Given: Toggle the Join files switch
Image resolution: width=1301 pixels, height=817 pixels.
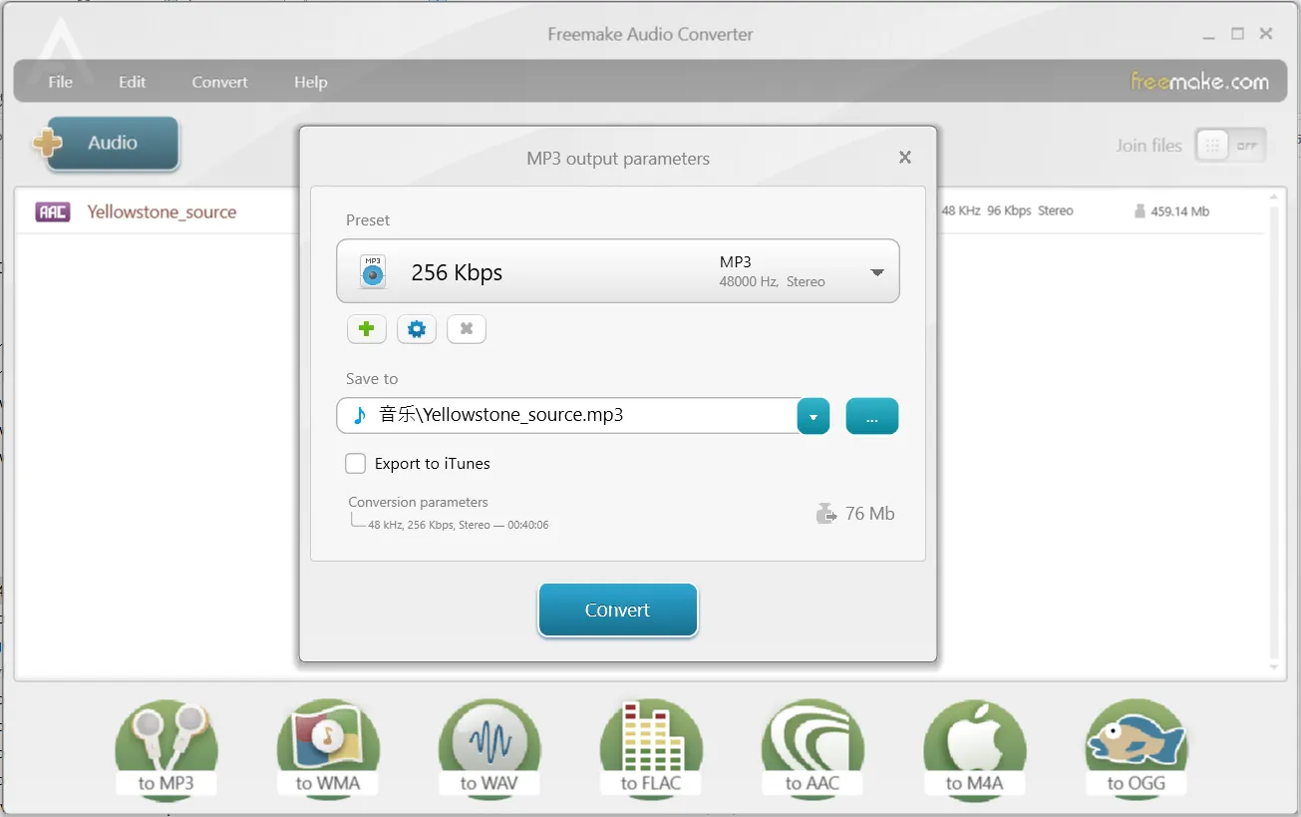Looking at the screenshot, I should coord(1230,146).
